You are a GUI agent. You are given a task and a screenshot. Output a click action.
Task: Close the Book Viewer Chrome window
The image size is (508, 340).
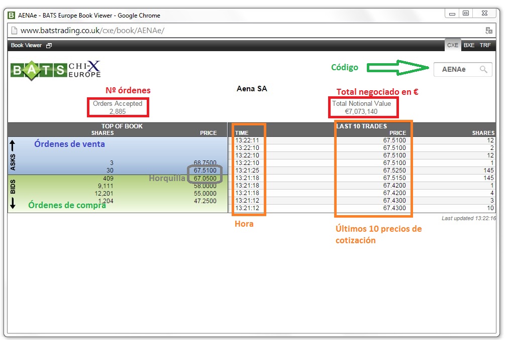coord(484,13)
